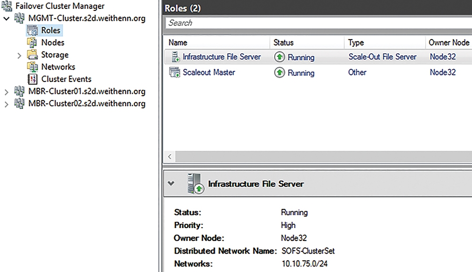Click the horizontal scrollbar left arrow
Screen dimensions: 472x272
170,157
